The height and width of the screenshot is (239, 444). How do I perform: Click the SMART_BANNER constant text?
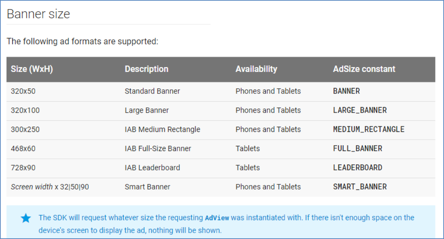360,187
